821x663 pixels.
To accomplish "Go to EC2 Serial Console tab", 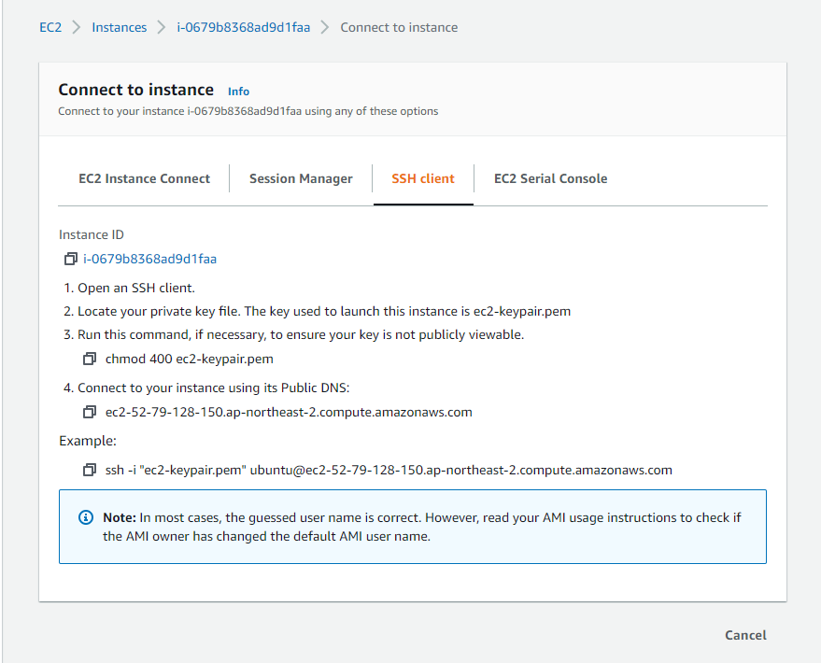I will tap(551, 179).
